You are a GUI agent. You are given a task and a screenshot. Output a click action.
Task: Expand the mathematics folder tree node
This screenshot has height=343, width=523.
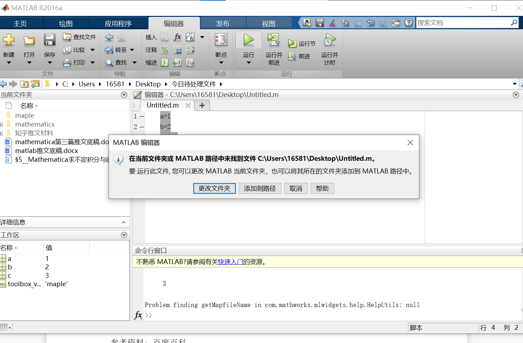(1, 124)
